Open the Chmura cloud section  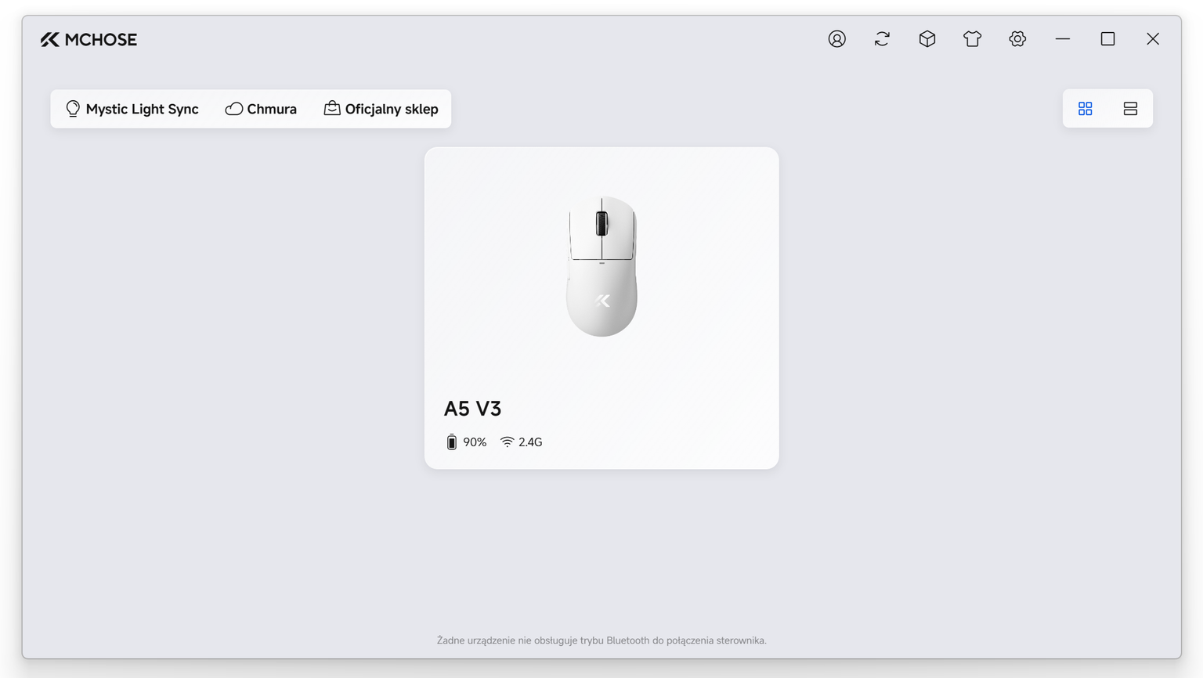tap(261, 109)
